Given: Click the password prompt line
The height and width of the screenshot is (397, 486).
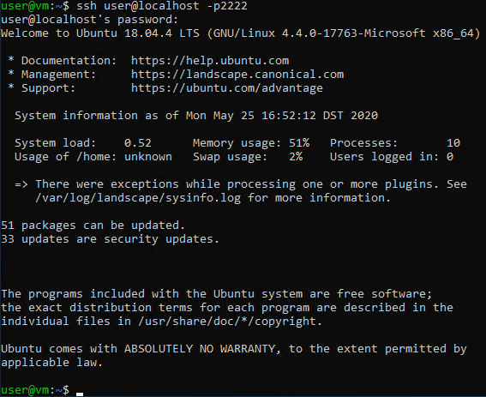Looking at the screenshot, I should tap(90, 20).
